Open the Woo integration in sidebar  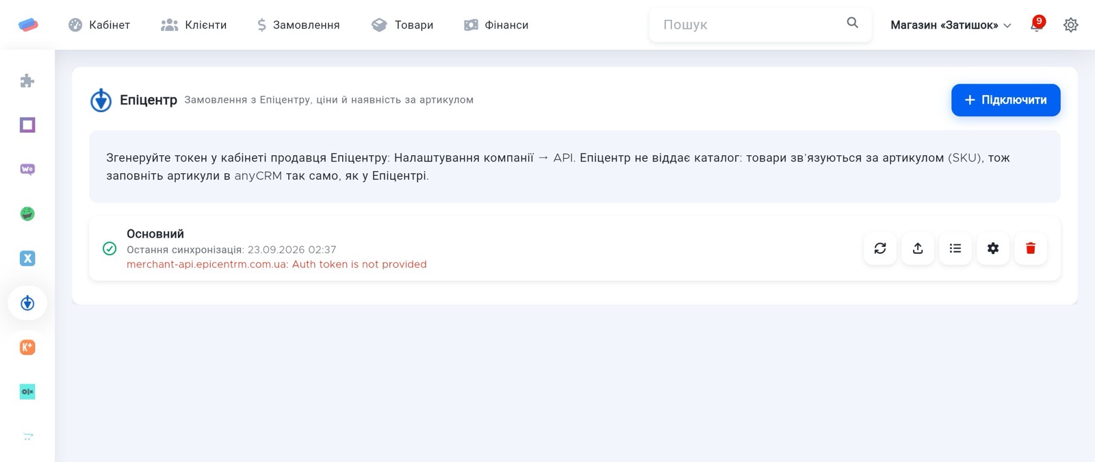point(27,170)
